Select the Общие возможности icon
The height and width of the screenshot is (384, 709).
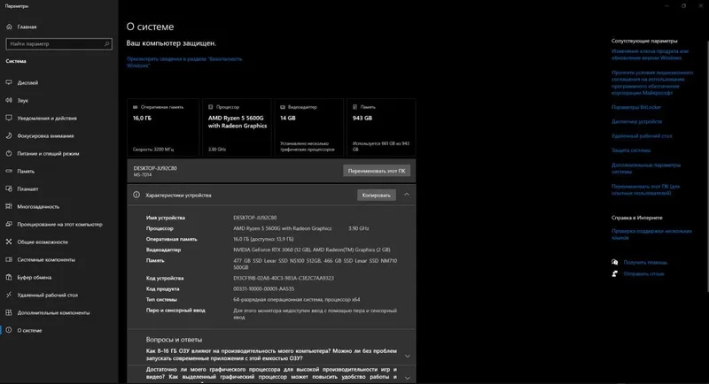click(x=9, y=242)
